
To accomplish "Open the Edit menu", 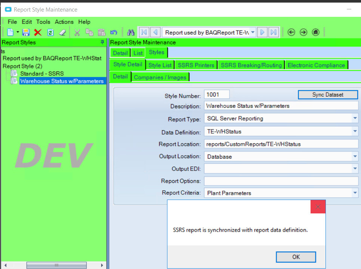I will point(27,22).
